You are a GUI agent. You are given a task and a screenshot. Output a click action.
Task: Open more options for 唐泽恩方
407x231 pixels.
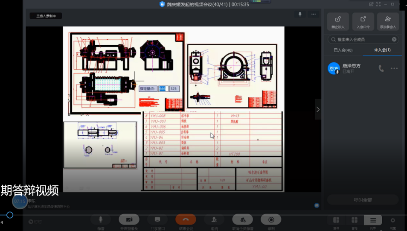tap(394, 68)
